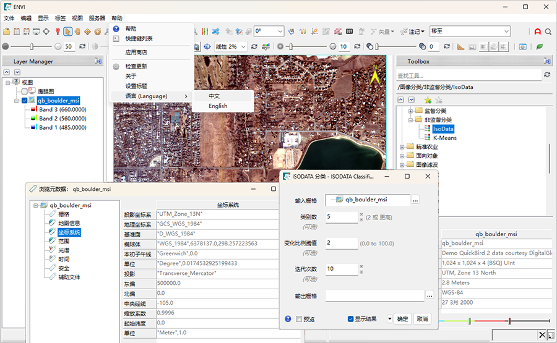The image size is (557, 343).
Task: Select English in language submenu
Action: click(x=218, y=106)
